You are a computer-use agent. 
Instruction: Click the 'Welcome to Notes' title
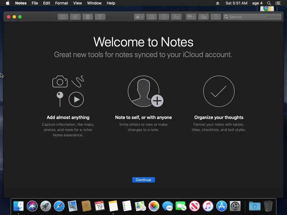(x=143, y=42)
